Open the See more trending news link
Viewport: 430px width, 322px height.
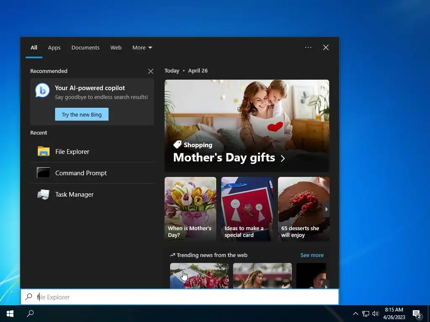pyautogui.click(x=312, y=255)
